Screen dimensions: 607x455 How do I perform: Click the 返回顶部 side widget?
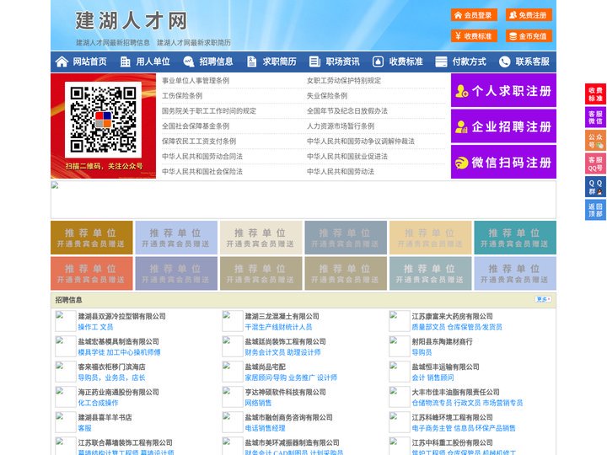click(x=595, y=210)
